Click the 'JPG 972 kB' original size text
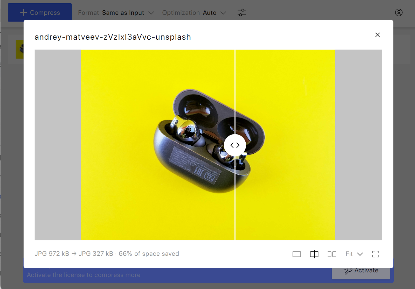 [x=52, y=254]
